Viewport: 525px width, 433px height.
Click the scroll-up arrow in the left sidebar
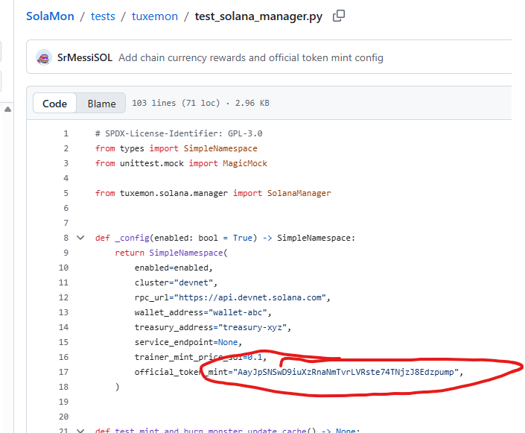[7, 110]
